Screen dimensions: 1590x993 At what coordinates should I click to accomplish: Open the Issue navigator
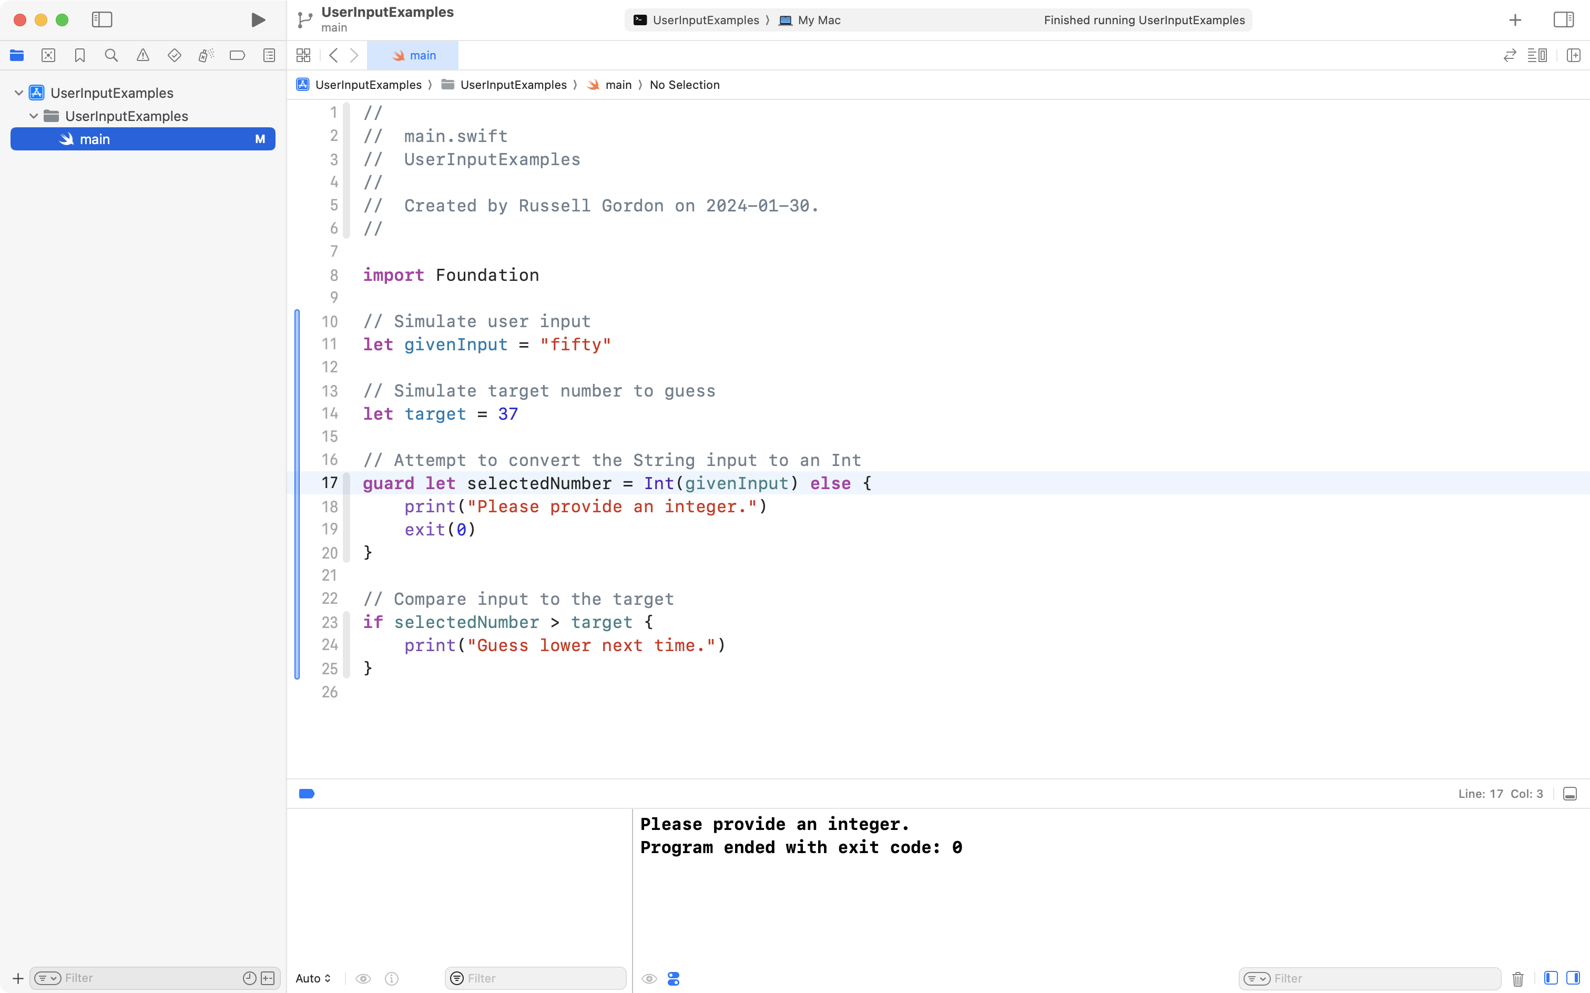click(x=142, y=55)
